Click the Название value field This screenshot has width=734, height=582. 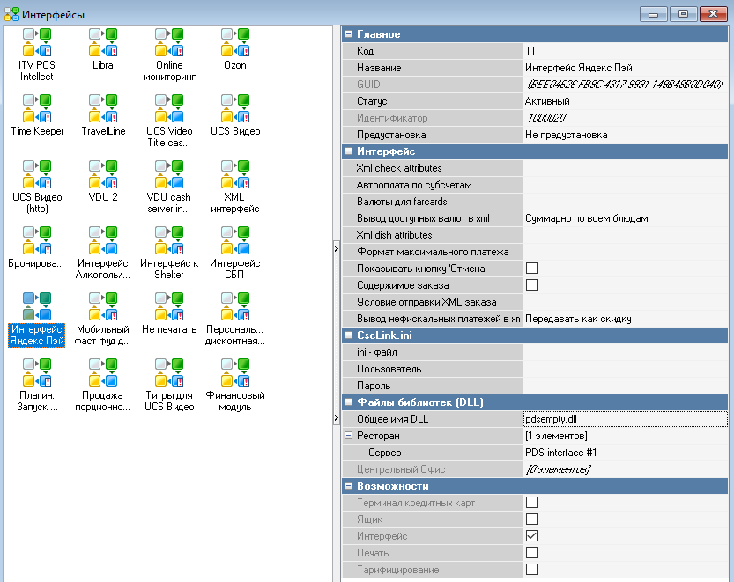pos(624,68)
